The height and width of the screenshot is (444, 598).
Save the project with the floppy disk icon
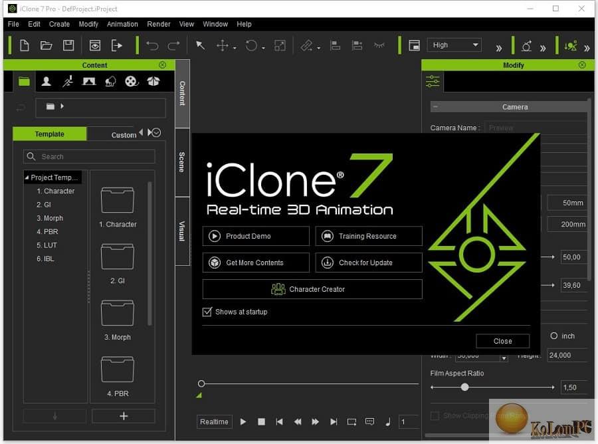68,46
